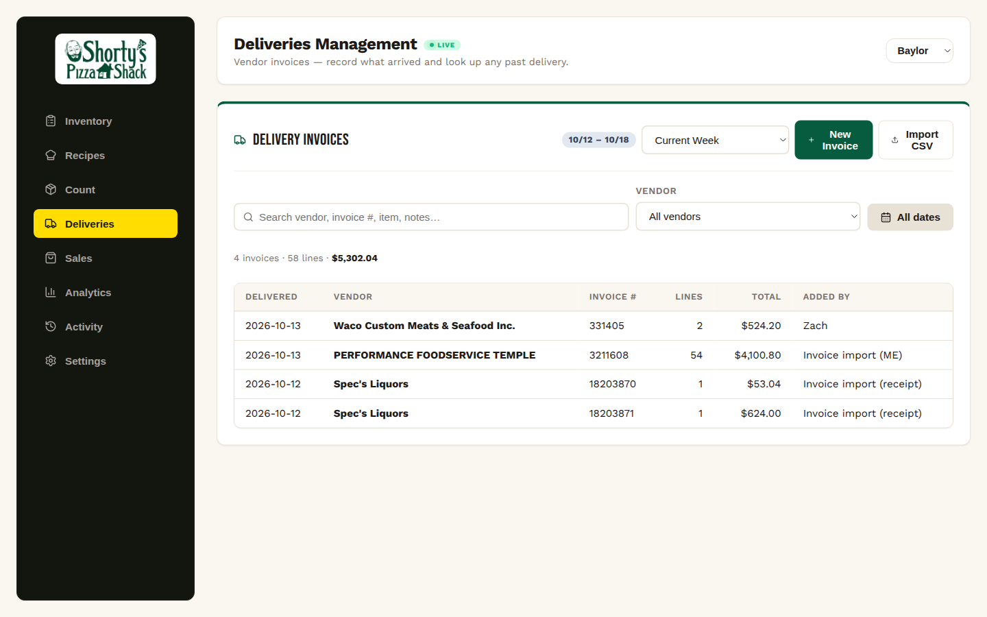Go to Inventory in the sidebar
The height and width of the screenshot is (617, 987).
[106, 121]
